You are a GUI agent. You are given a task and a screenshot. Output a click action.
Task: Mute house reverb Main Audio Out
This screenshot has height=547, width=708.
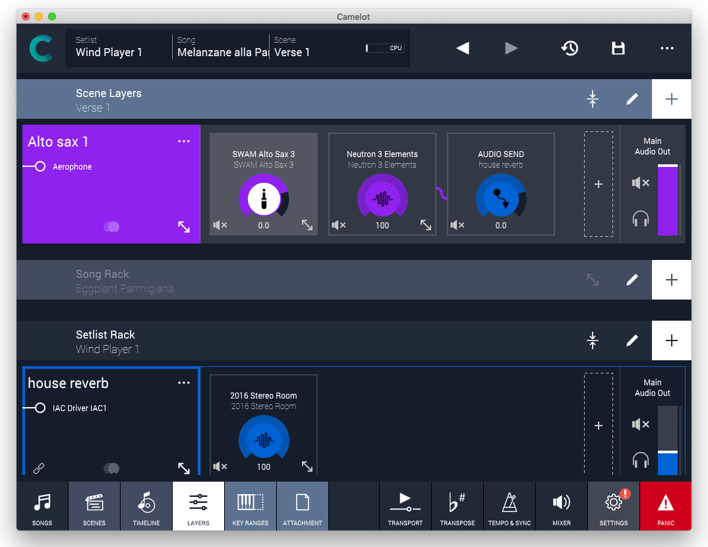[641, 424]
